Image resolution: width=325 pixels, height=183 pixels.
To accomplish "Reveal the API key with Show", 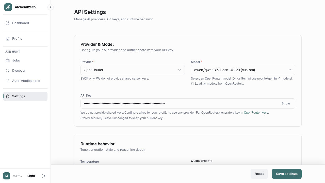I will point(286,103).
